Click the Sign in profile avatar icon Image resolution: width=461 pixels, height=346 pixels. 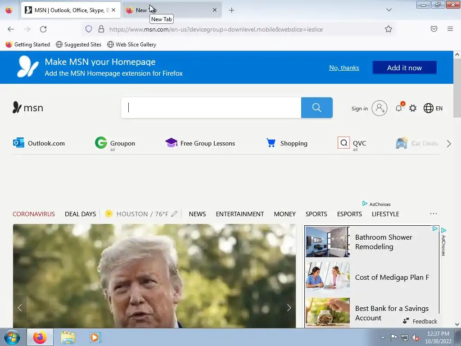379,108
